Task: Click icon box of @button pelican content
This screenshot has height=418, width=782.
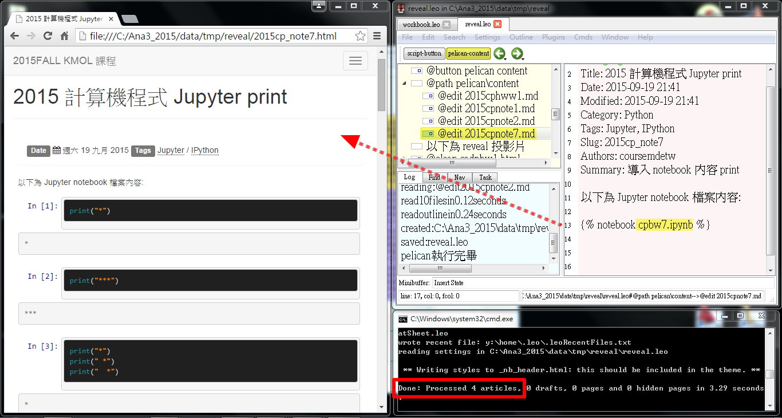Action: tap(417, 71)
